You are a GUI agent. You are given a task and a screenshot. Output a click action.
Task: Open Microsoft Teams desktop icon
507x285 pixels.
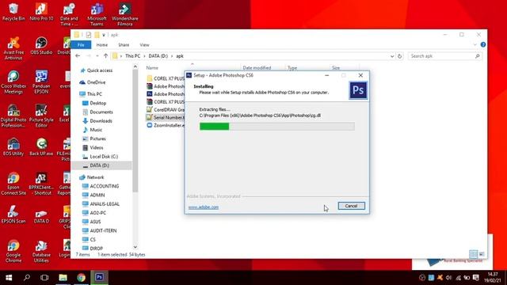coord(97,14)
